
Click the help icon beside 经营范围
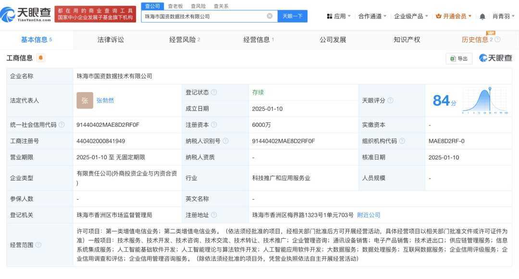pyautogui.click(x=38, y=245)
